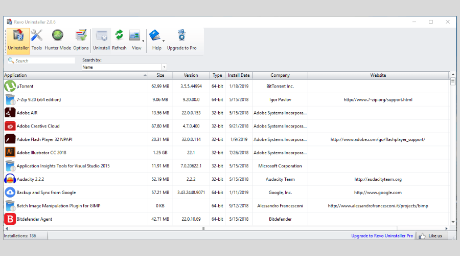The image size is (460, 256).
Task: Click the Like us button
Action: point(431,236)
